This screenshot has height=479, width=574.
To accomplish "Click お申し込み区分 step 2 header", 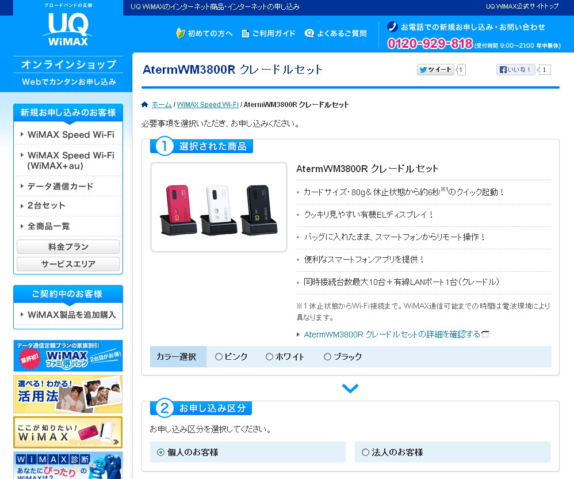I will tap(201, 408).
